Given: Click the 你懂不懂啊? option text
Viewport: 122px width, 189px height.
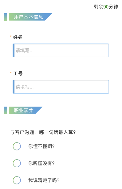Looking at the screenshot, I should (x=41, y=146).
